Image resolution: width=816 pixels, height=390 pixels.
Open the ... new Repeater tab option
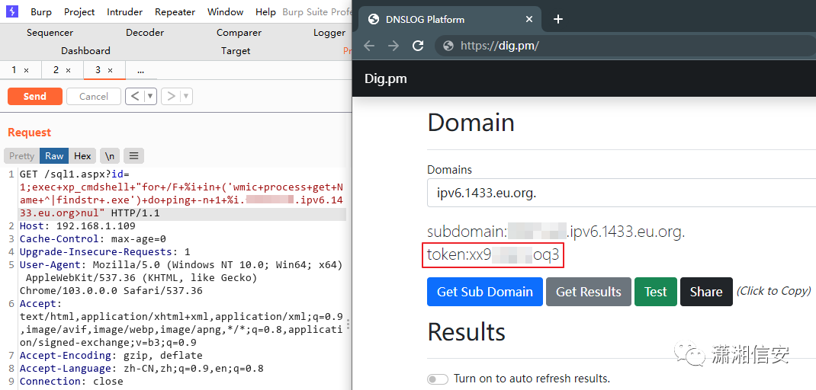point(140,70)
